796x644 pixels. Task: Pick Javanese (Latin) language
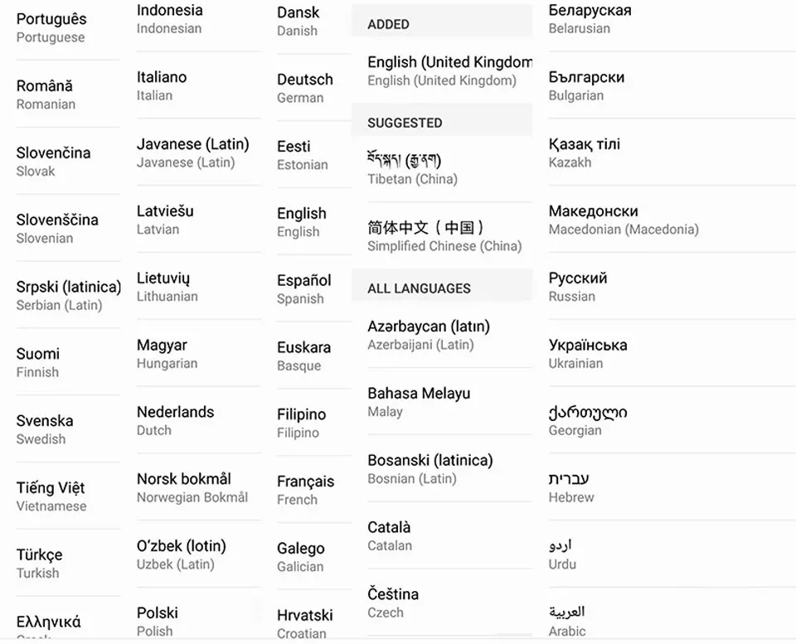point(198,153)
